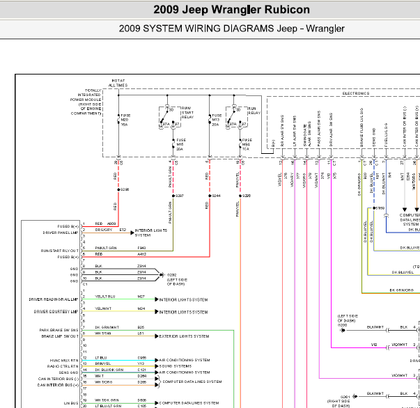Screen dimensions: 420x408
Task: Click the "DRIVER READING/RAIL LMP" pin label
Action: (x=54, y=299)
